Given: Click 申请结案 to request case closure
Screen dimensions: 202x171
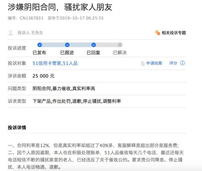Looking at the screenshot, I should [154, 63].
